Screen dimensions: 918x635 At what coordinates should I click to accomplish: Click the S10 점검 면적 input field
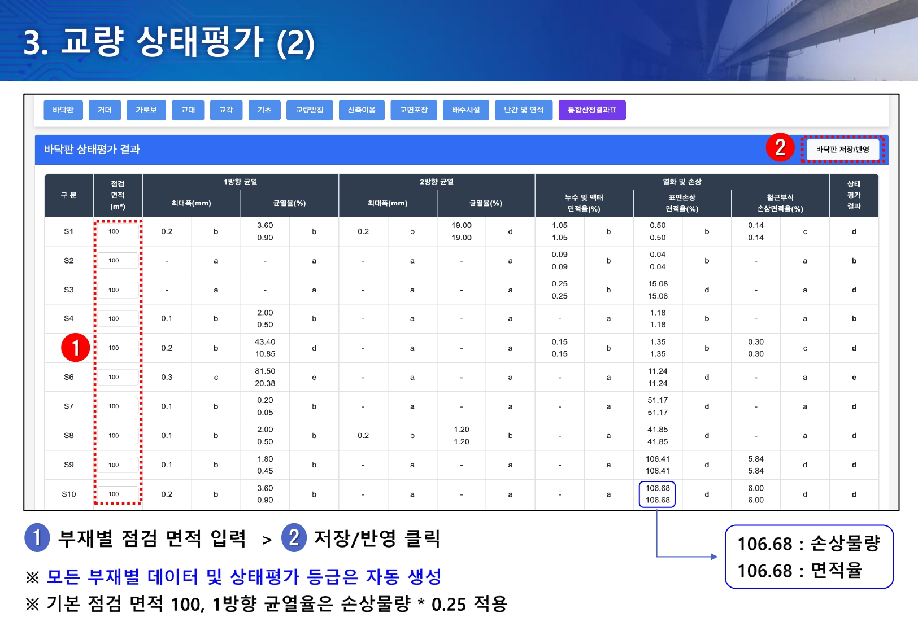click(x=118, y=494)
